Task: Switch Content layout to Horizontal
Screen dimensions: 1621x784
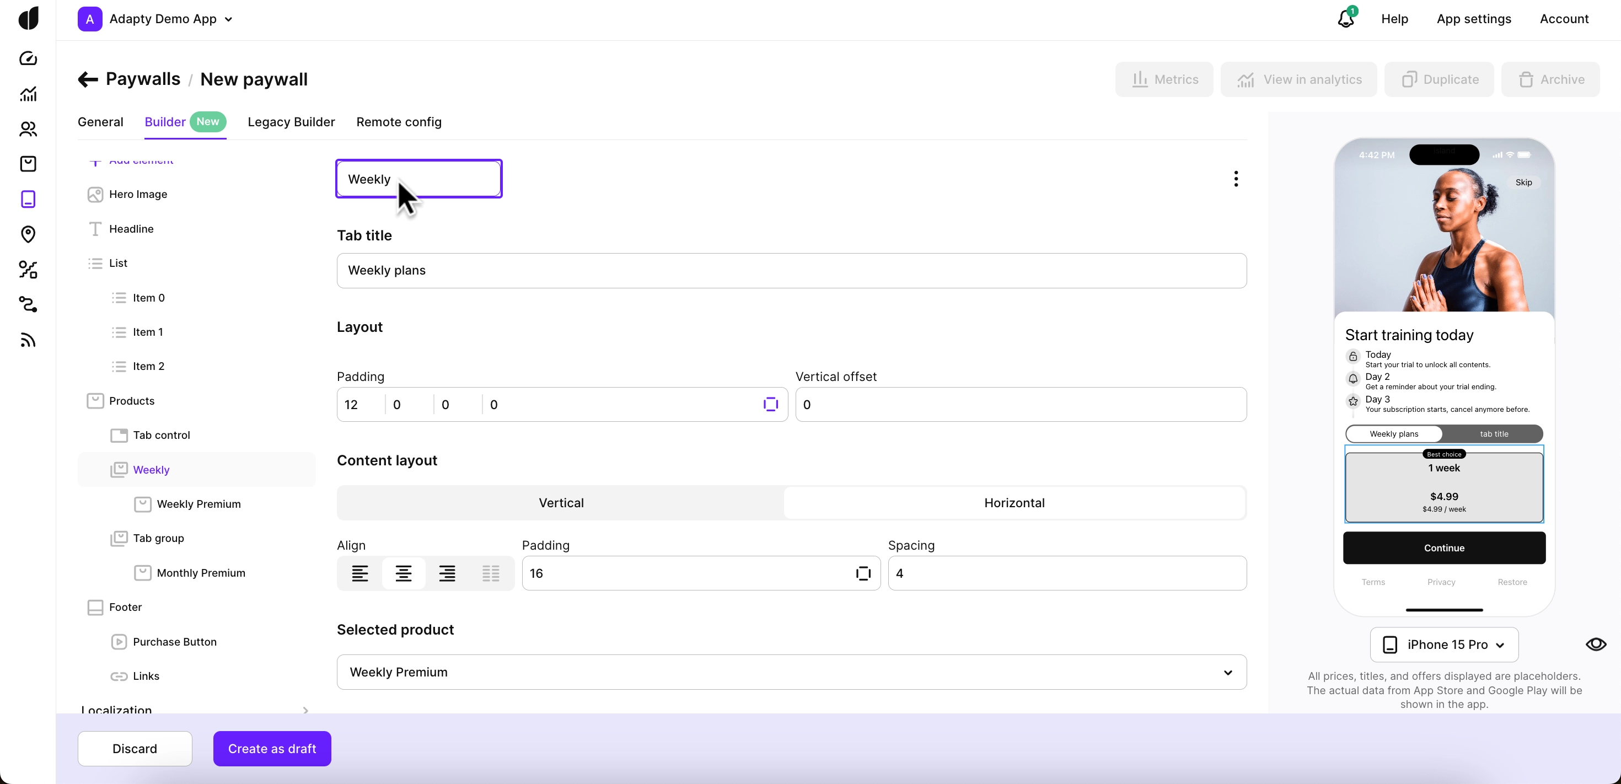Action: [x=1015, y=503]
